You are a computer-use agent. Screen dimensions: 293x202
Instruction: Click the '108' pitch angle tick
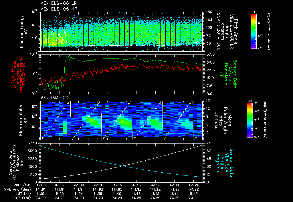pyautogui.click(x=209, y=28)
